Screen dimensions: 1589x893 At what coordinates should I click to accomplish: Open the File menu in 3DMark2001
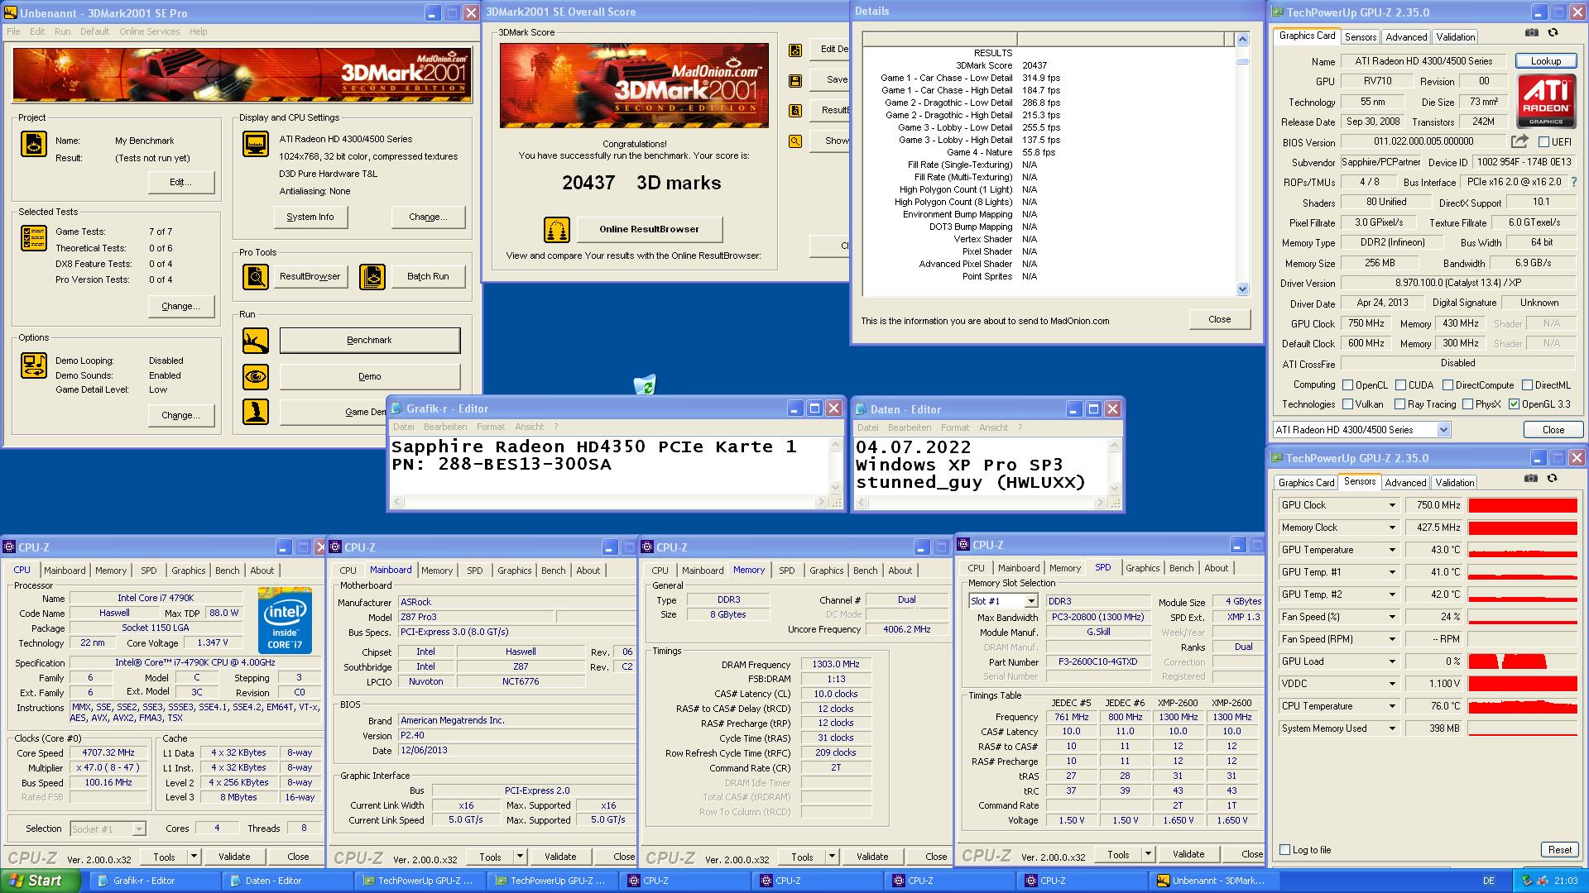tap(13, 31)
